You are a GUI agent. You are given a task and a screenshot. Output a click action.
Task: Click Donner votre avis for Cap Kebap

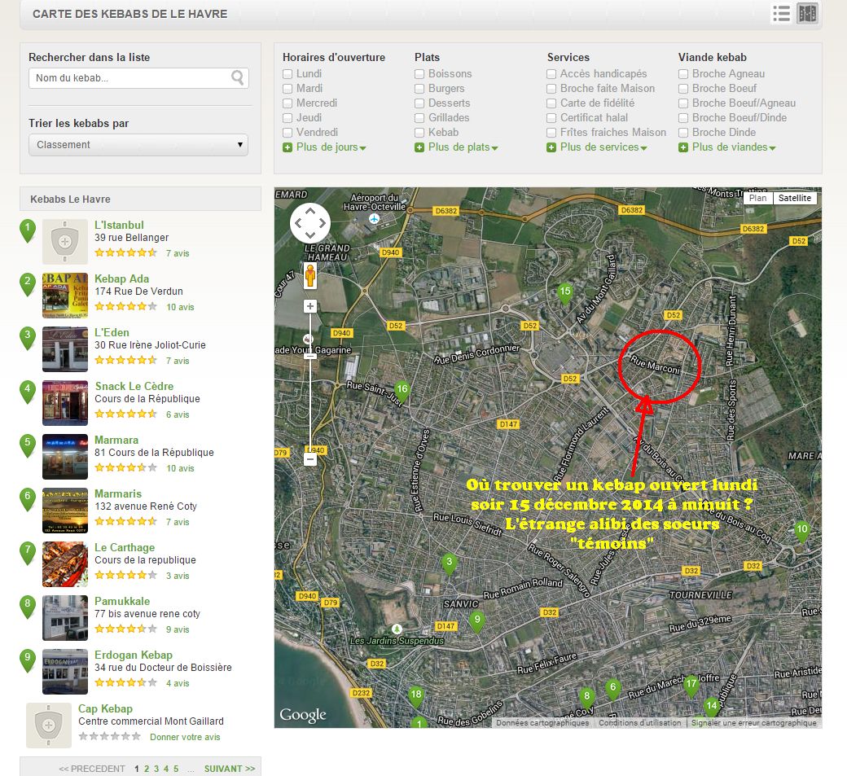point(185,737)
